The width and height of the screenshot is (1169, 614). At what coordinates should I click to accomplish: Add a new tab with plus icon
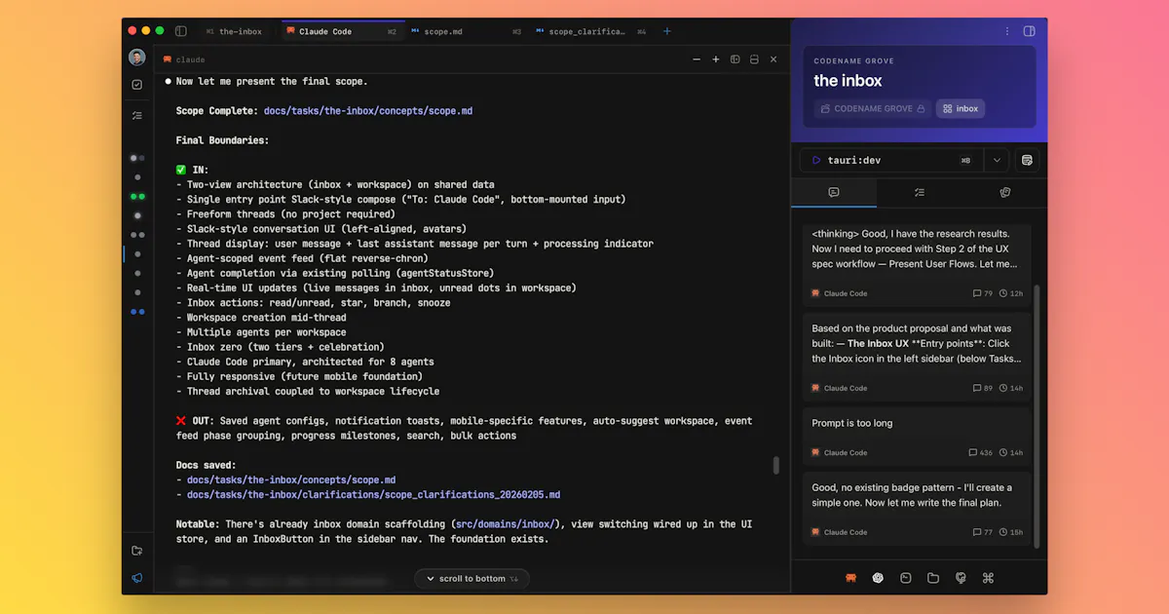point(667,31)
